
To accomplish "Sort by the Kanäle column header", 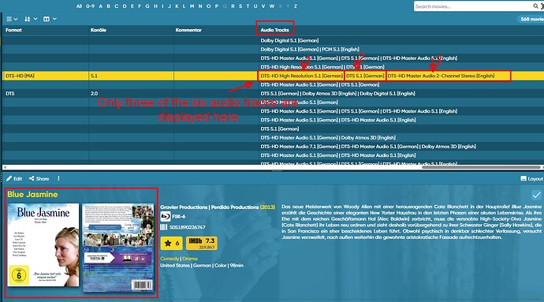I will click(x=99, y=30).
